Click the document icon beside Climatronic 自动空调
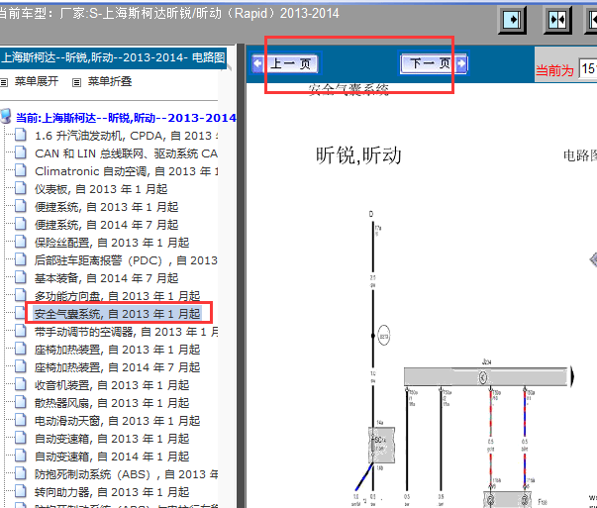This screenshot has height=508, width=597. [x=21, y=170]
